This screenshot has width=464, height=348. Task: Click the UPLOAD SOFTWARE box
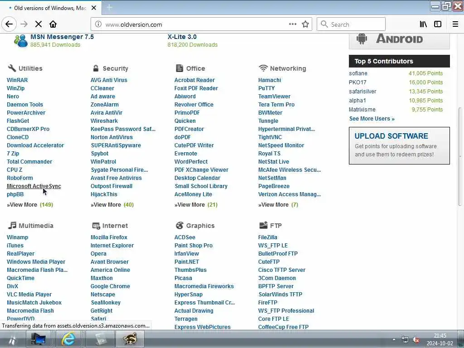(x=399, y=145)
